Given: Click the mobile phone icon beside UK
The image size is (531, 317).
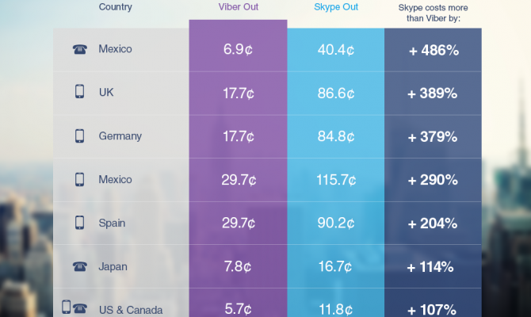Looking at the screenshot, I should point(79,93).
